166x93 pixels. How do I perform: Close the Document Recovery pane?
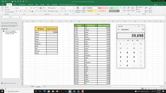pyautogui.click(x=18, y=86)
